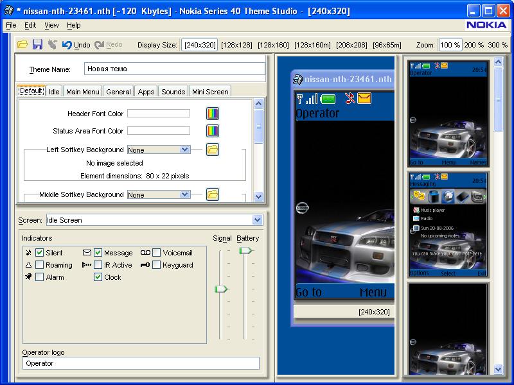Open color picker for Header Font Color
Image resolution: width=514 pixels, height=385 pixels.
(x=213, y=114)
